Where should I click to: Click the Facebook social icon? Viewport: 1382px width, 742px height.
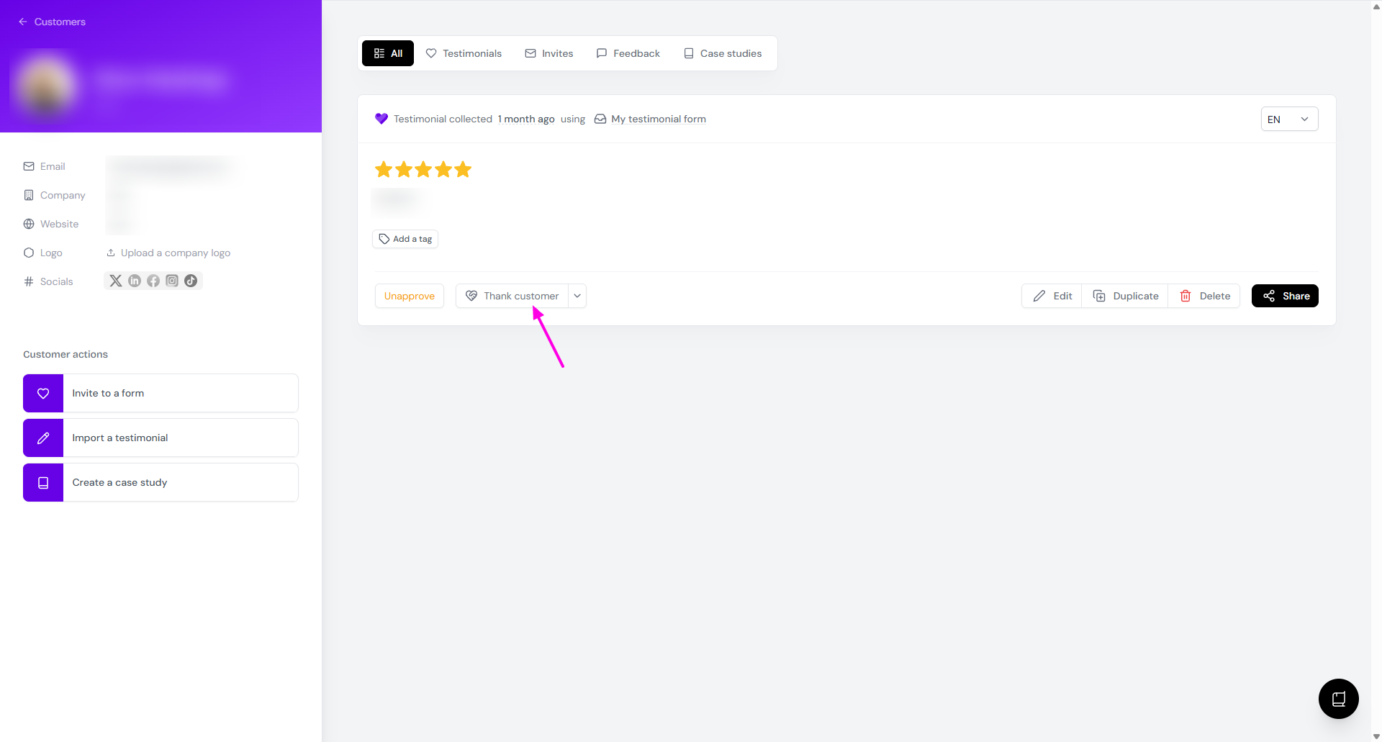153,281
